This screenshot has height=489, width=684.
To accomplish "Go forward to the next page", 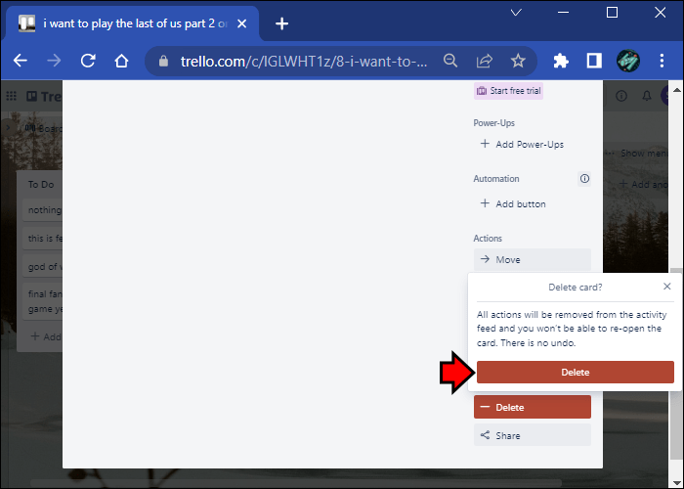I will [x=54, y=61].
